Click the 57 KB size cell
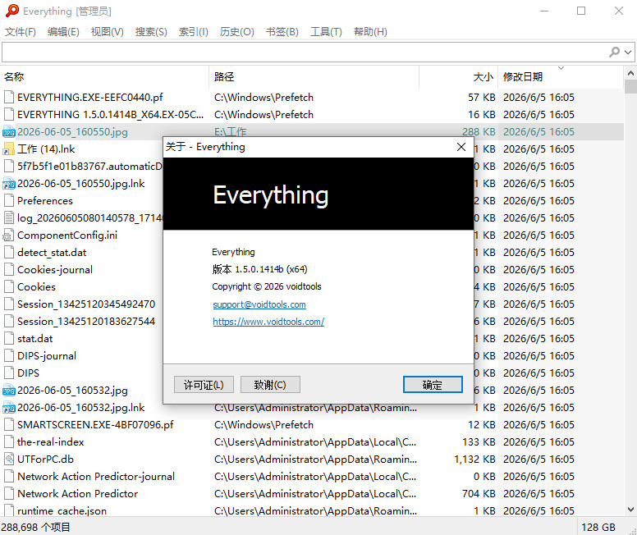The width and height of the screenshot is (637, 535). pyautogui.click(x=481, y=97)
